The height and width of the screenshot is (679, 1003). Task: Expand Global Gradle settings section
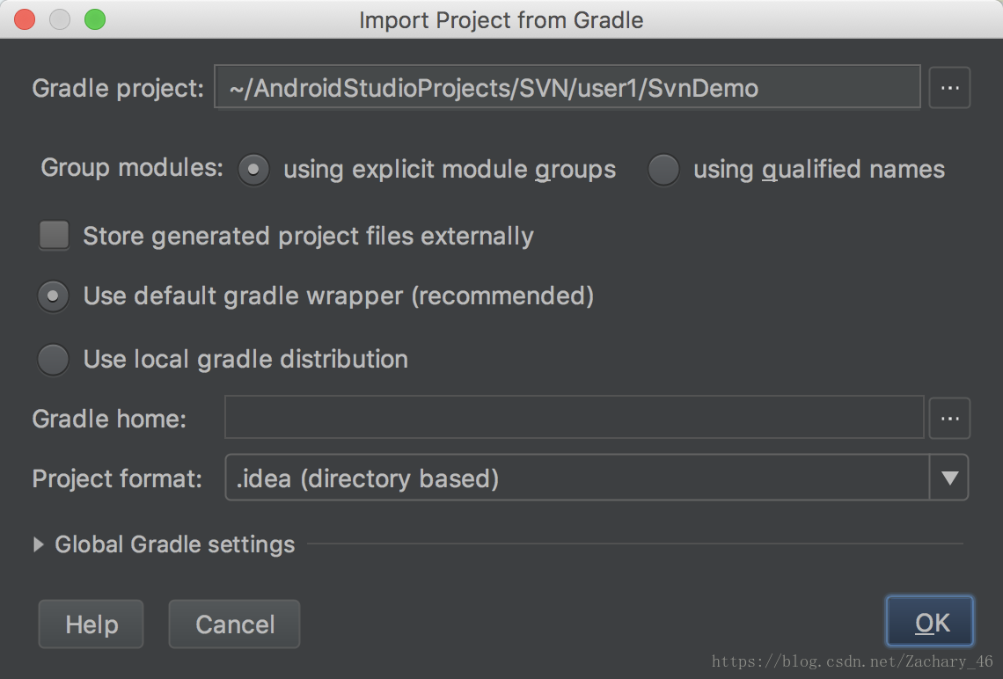tap(39, 544)
